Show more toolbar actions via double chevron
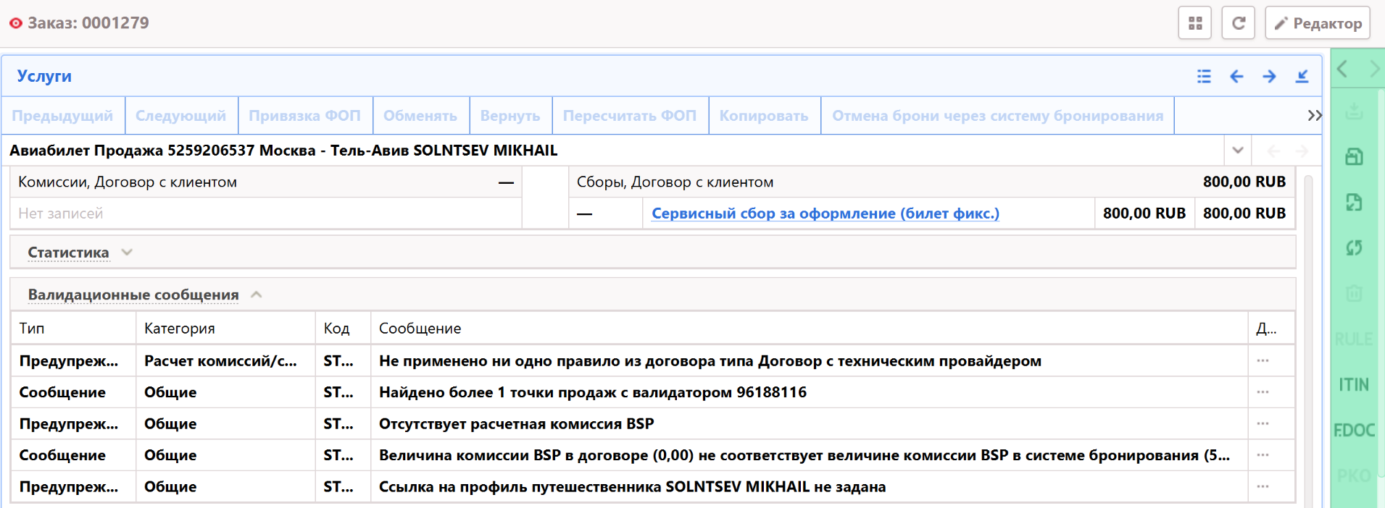Image resolution: width=1385 pixels, height=508 pixels. (x=1314, y=116)
